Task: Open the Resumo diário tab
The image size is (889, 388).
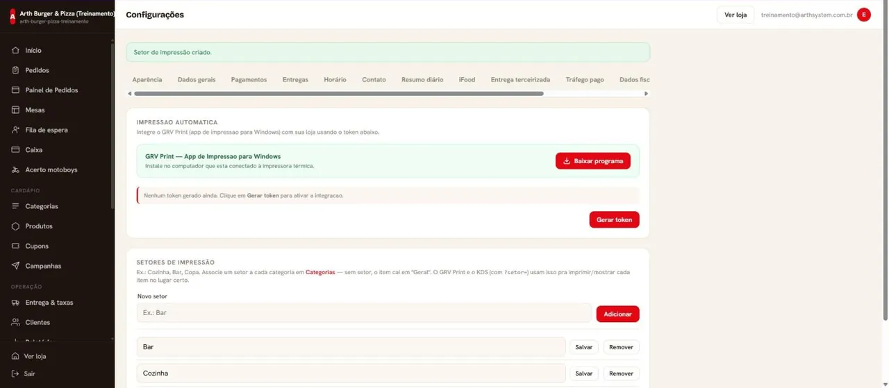Action: [x=422, y=80]
